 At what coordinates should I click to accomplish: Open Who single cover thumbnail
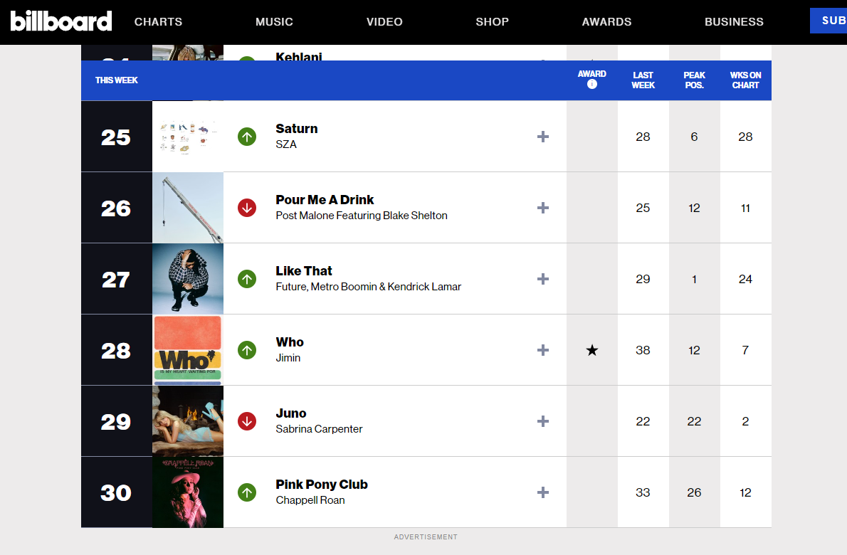[x=188, y=350]
